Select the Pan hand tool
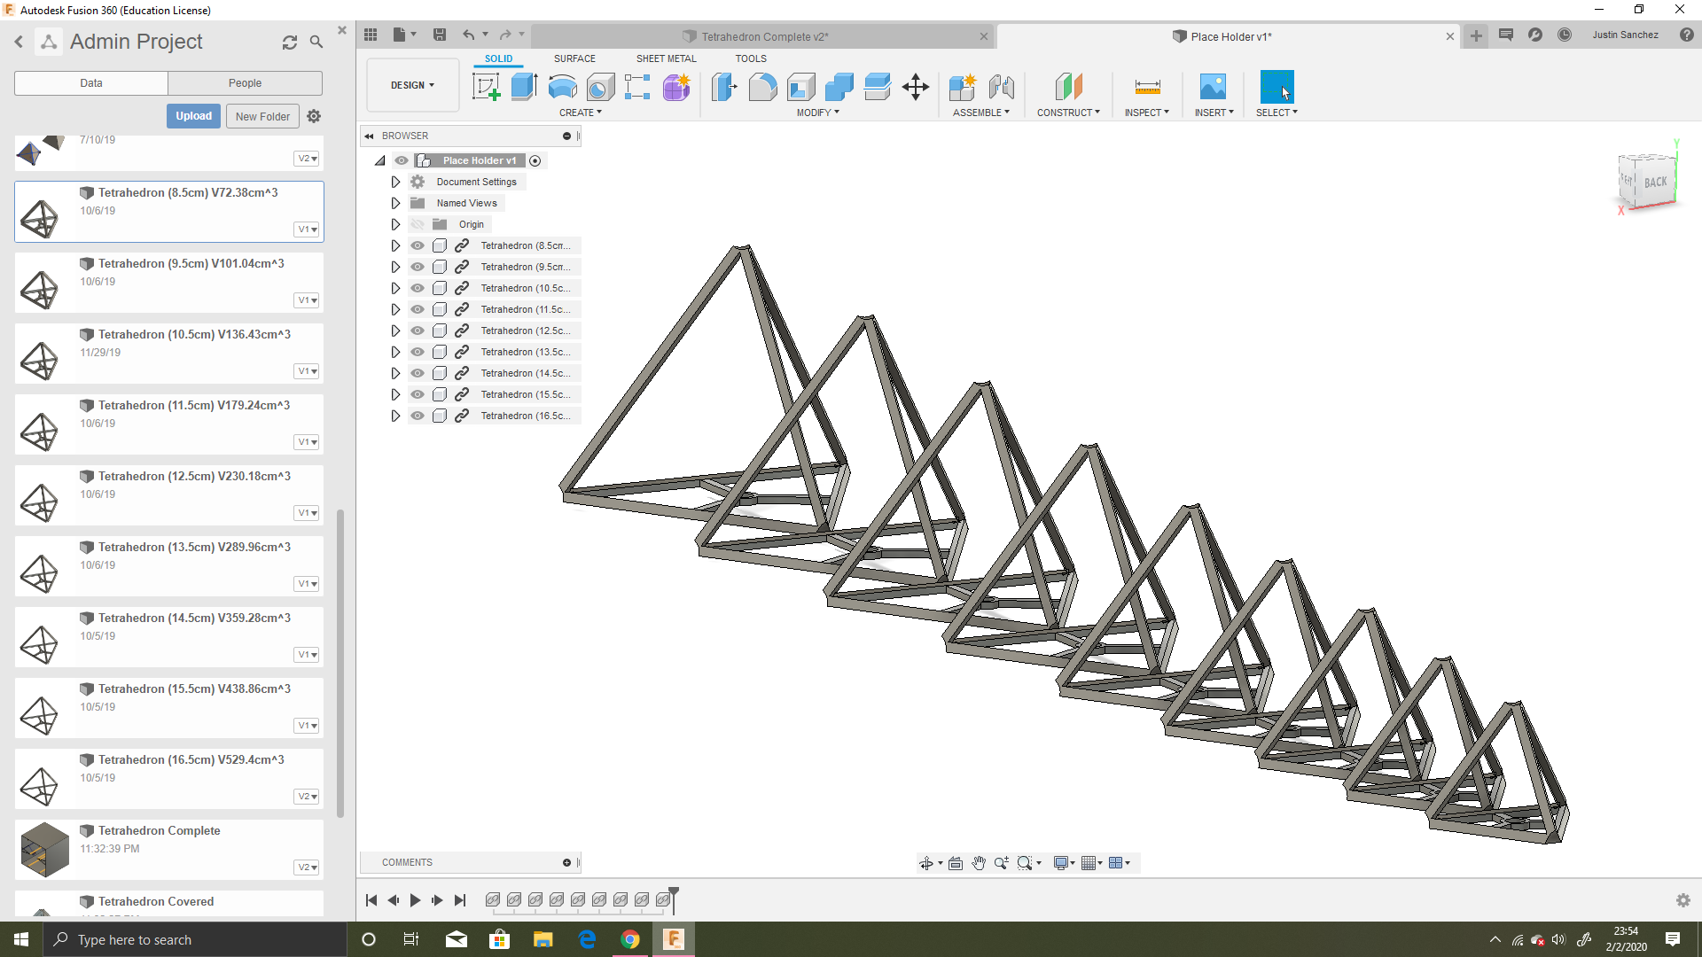This screenshot has height=957, width=1702. pyautogui.click(x=979, y=863)
